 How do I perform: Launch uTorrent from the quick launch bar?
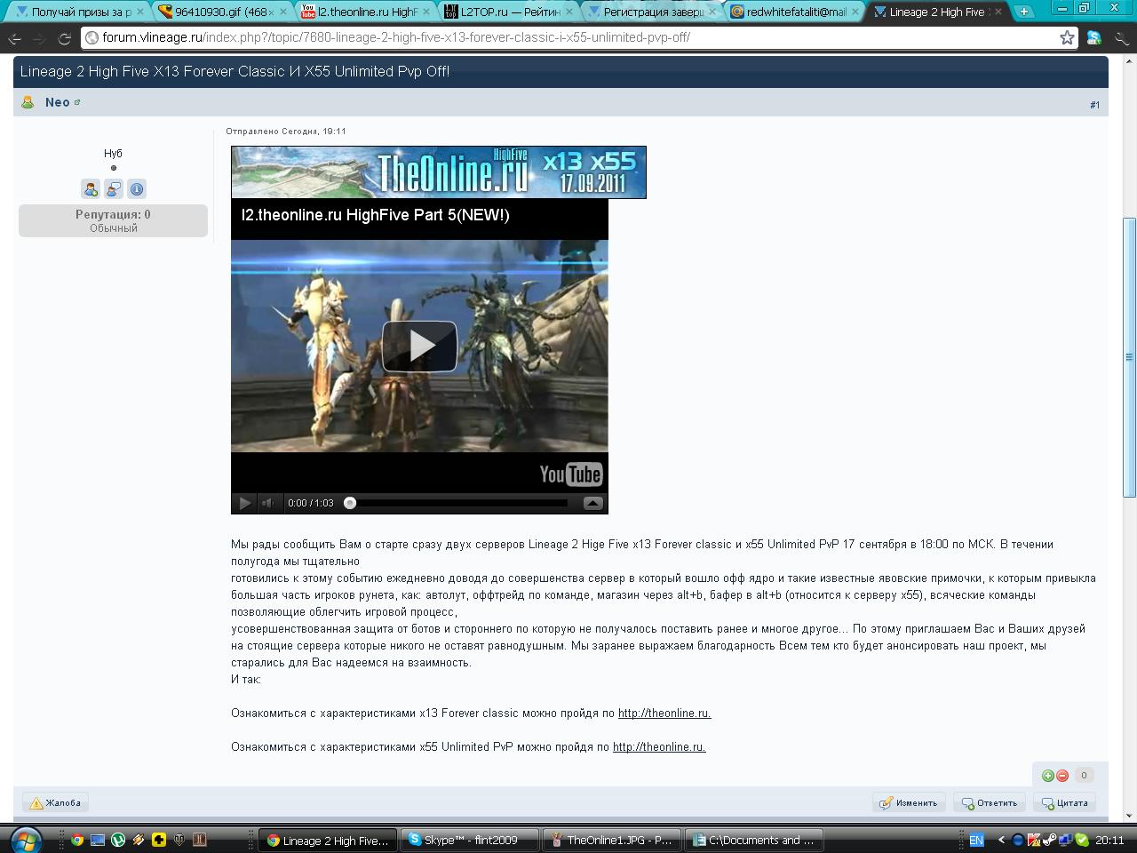(118, 840)
